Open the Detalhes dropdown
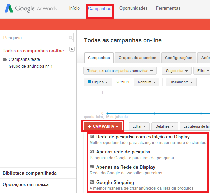210x193 pixels. tap(165, 126)
